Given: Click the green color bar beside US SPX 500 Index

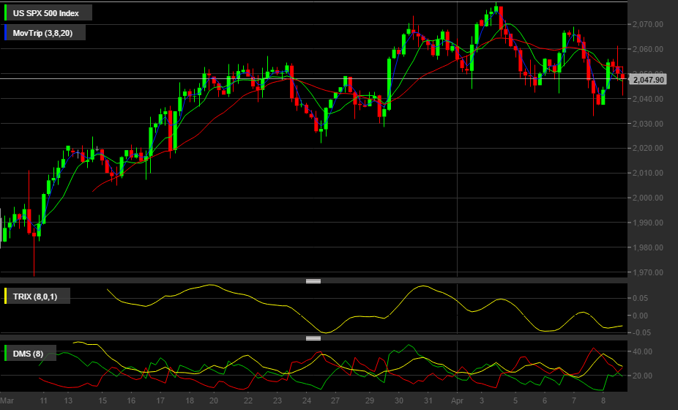Looking at the screenshot, I should pos(5,12).
